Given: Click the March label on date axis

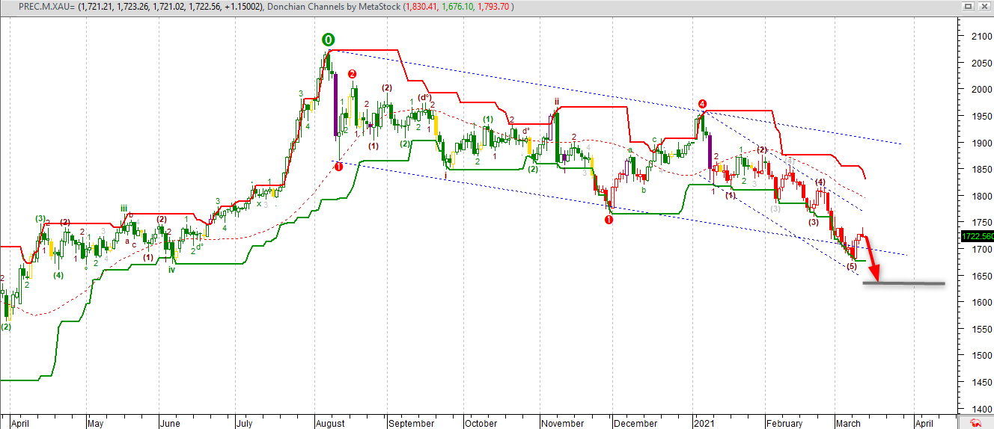Looking at the screenshot, I should click(x=849, y=423).
